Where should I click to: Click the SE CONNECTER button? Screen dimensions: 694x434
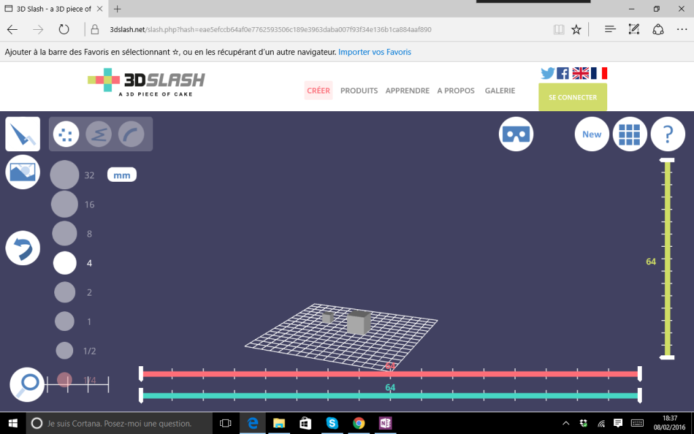click(572, 97)
